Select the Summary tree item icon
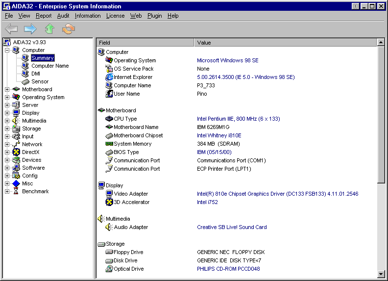The height and width of the screenshot is (281, 388). pos(25,58)
